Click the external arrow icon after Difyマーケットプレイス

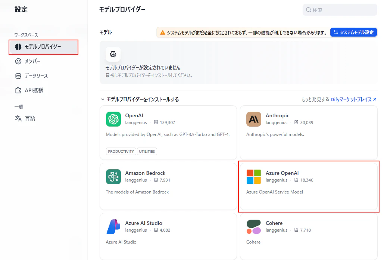click(375, 99)
